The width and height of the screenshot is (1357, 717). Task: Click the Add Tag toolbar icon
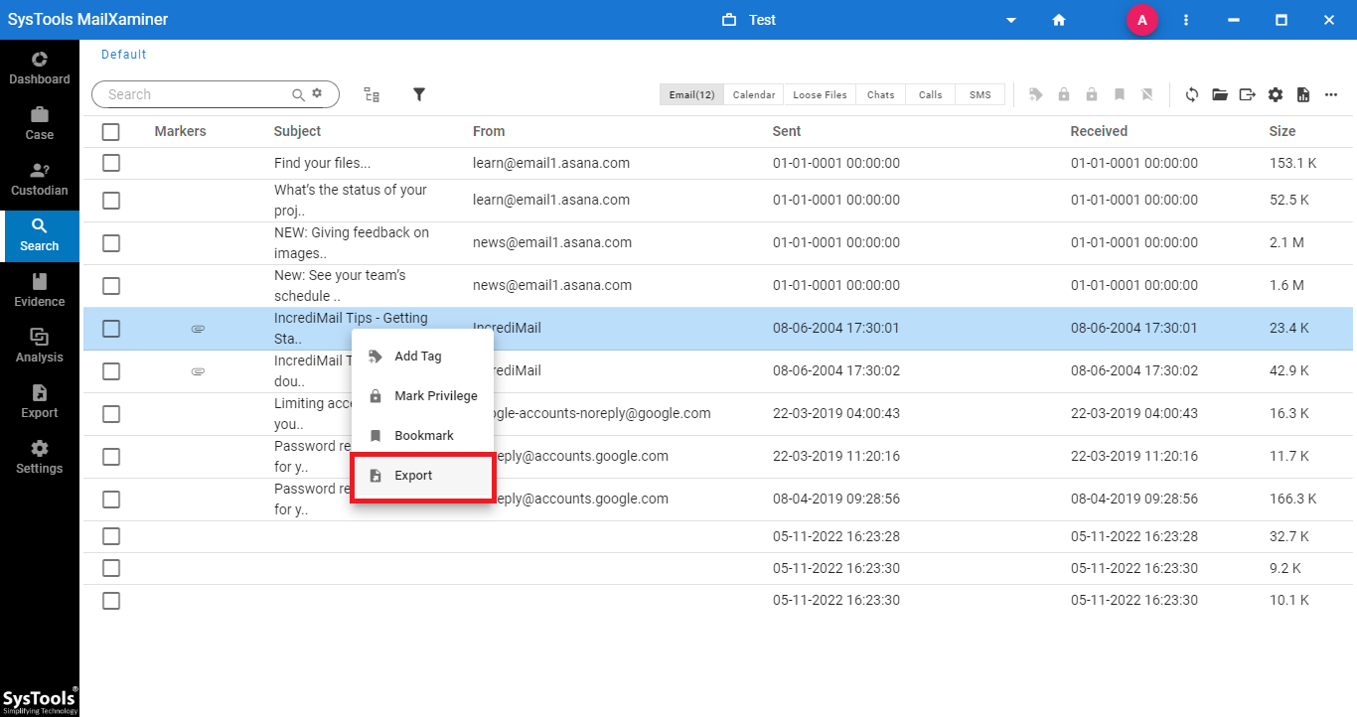coord(1036,94)
